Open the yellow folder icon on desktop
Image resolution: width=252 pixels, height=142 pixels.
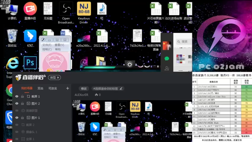[x=101, y=61]
